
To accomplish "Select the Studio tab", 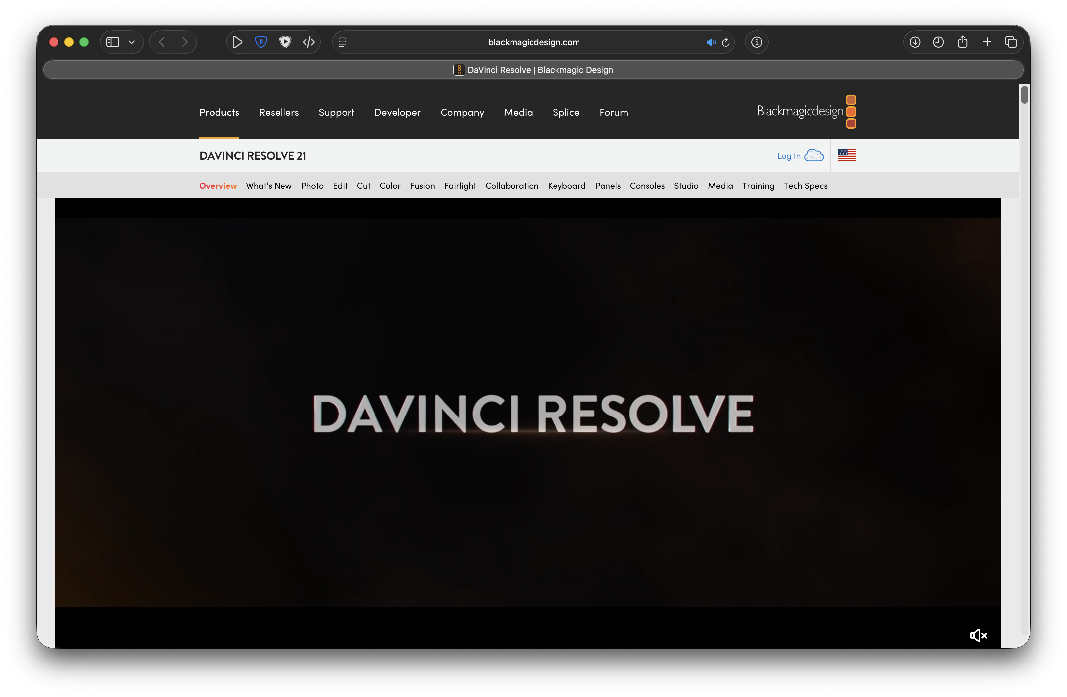I will (686, 186).
